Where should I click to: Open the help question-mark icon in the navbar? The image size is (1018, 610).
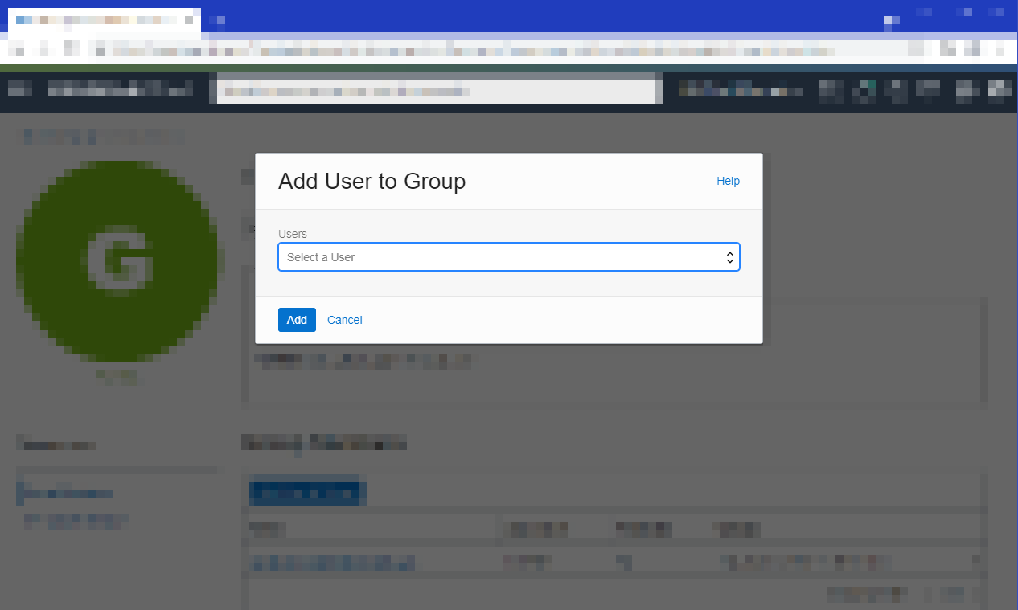[x=926, y=91]
